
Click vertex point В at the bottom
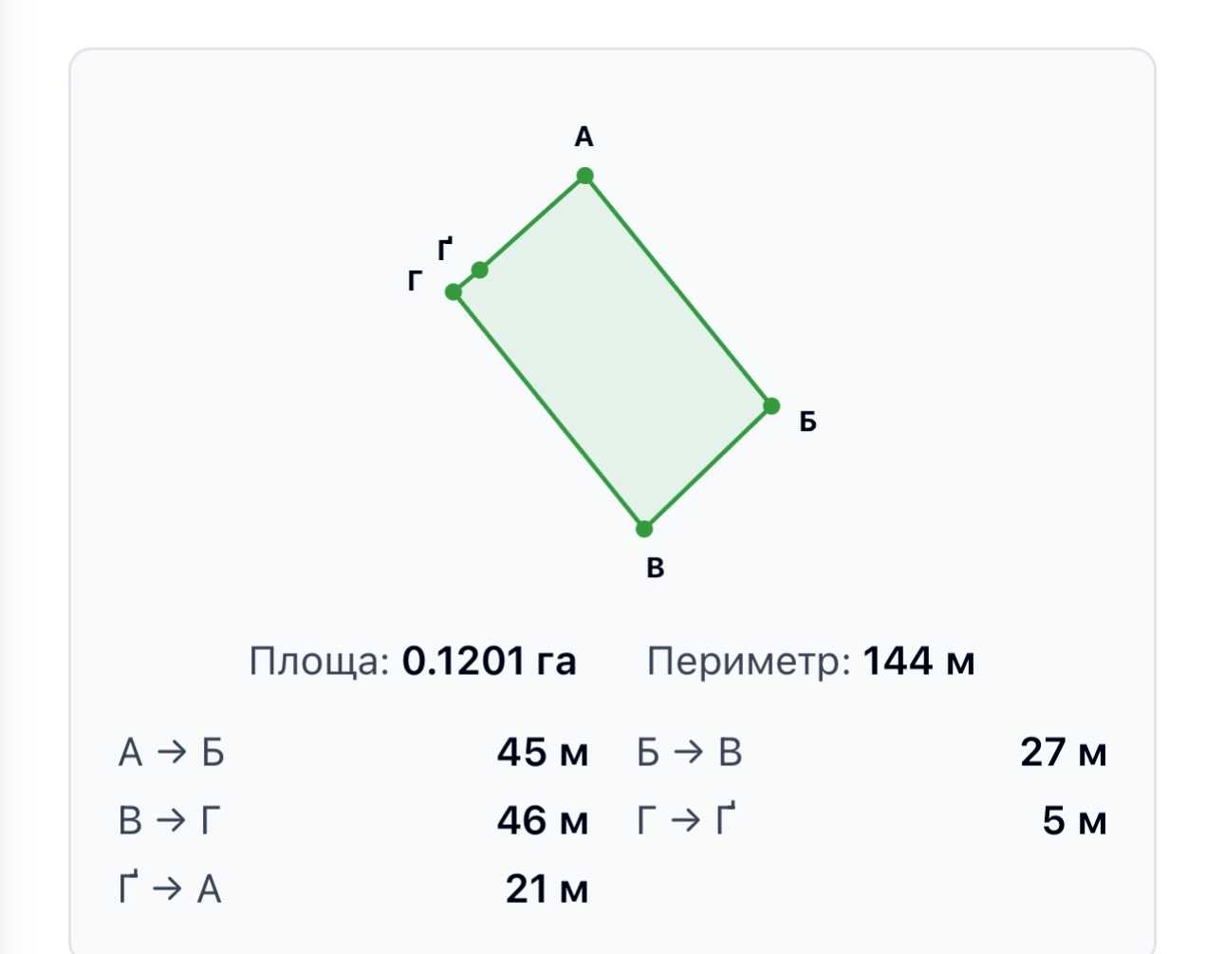[x=644, y=529]
